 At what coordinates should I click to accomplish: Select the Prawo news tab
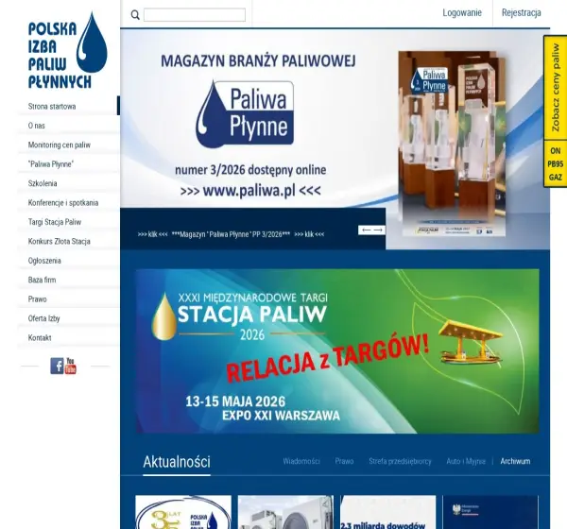344,461
